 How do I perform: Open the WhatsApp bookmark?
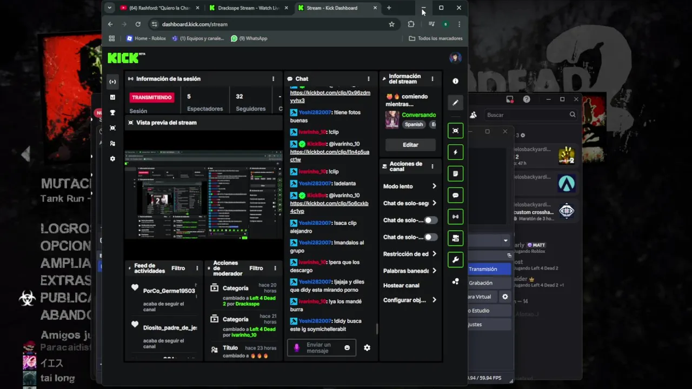point(249,38)
